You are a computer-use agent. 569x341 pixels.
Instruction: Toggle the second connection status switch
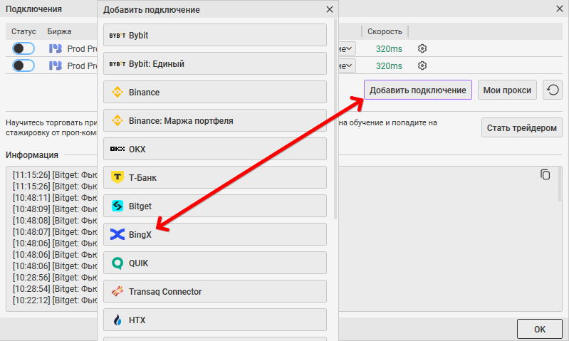pos(24,65)
